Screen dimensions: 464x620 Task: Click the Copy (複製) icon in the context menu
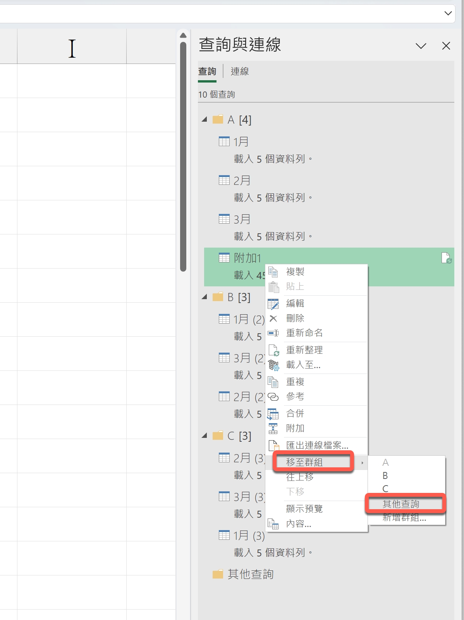point(273,272)
